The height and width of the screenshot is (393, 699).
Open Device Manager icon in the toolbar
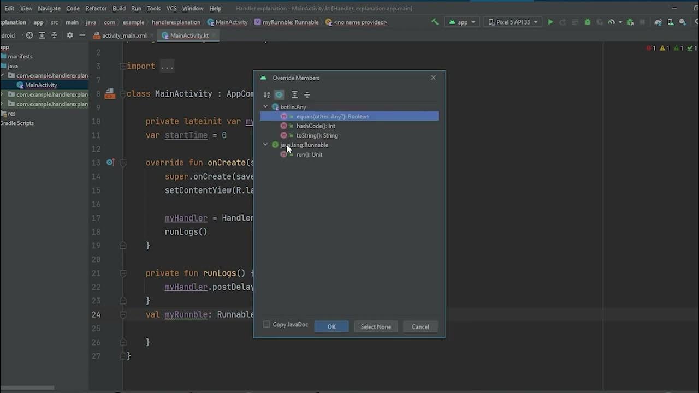point(671,22)
